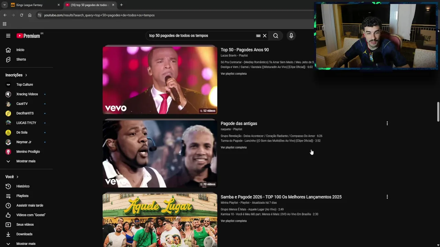Image resolution: width=440 pixels, height=247 pixels.
Task: Open Samba e Pagode 2026 TOP 100 title
Action: pos(281,197)
